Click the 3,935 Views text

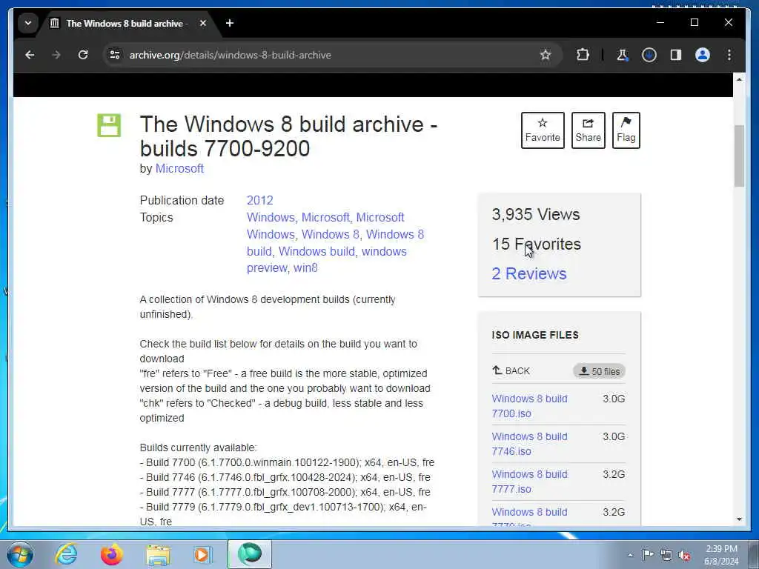[x=536, y=214]
